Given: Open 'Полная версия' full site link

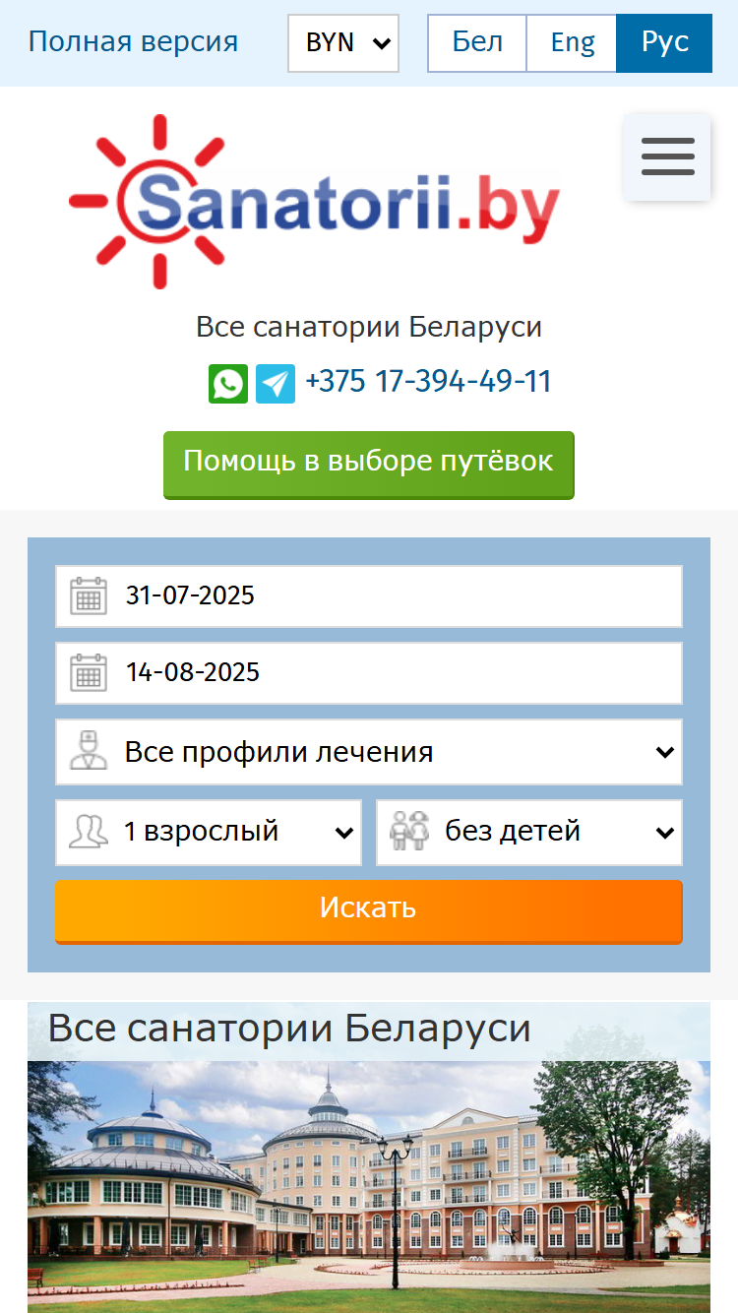Looking at the screenshot, I should (133, 42).
